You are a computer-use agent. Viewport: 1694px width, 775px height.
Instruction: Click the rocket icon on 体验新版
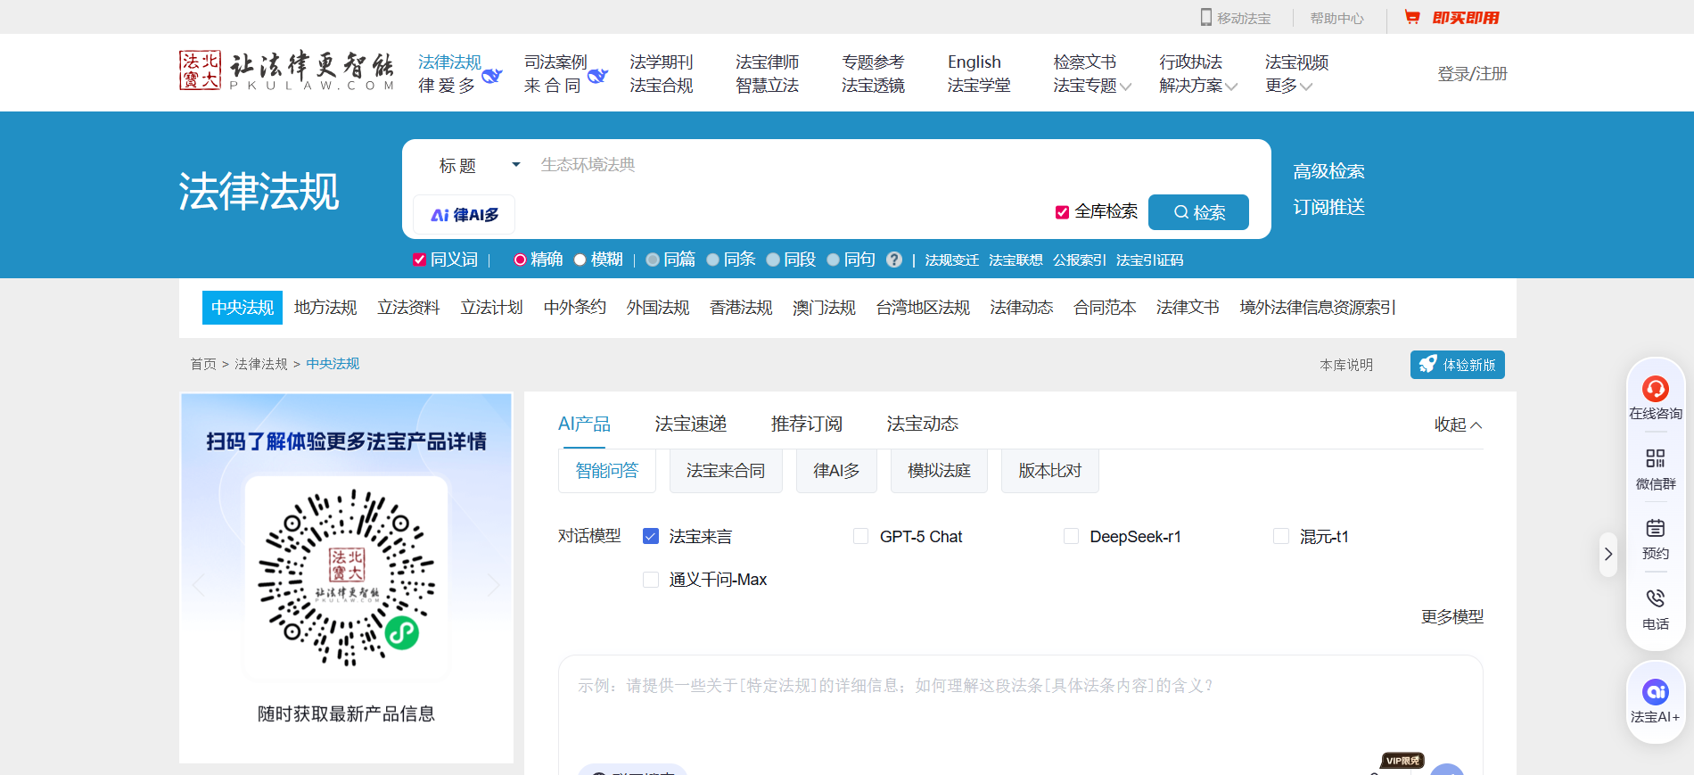[1428, 364]
